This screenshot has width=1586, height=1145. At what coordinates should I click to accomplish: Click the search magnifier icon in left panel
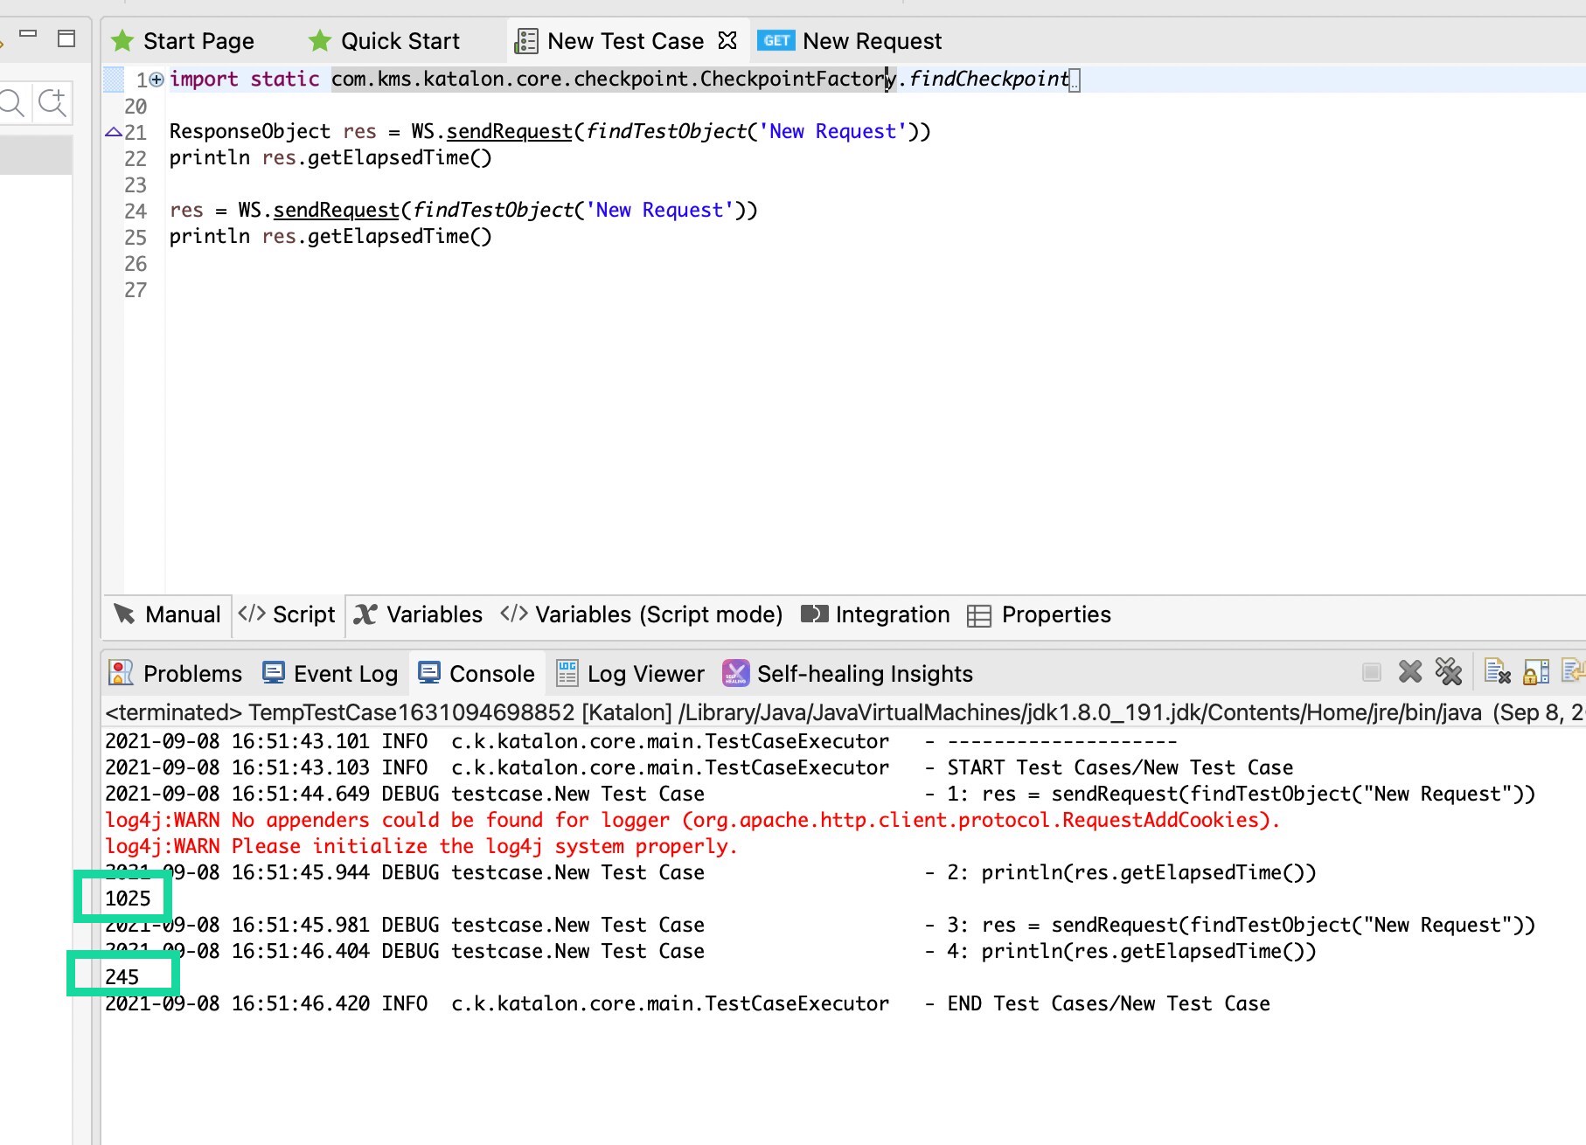(x=12, y=103)
